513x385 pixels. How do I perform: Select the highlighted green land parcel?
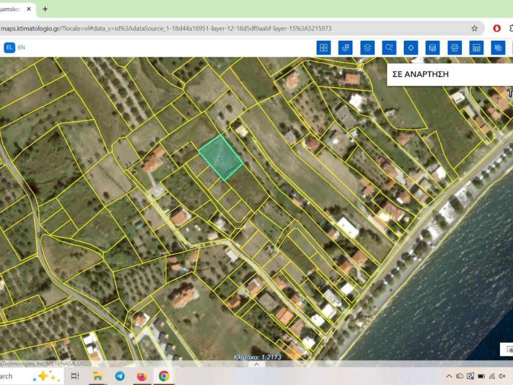[x=220, y=157]
